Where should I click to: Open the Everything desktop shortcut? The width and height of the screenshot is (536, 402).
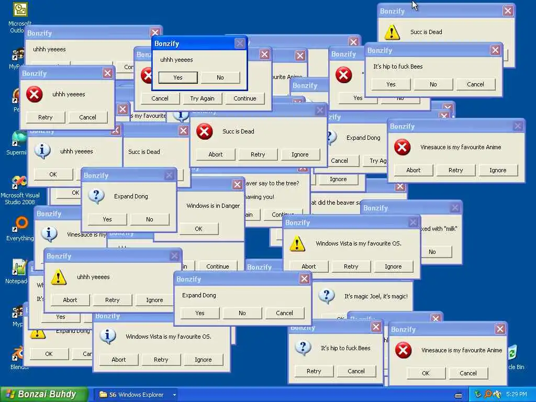point(20,224)
